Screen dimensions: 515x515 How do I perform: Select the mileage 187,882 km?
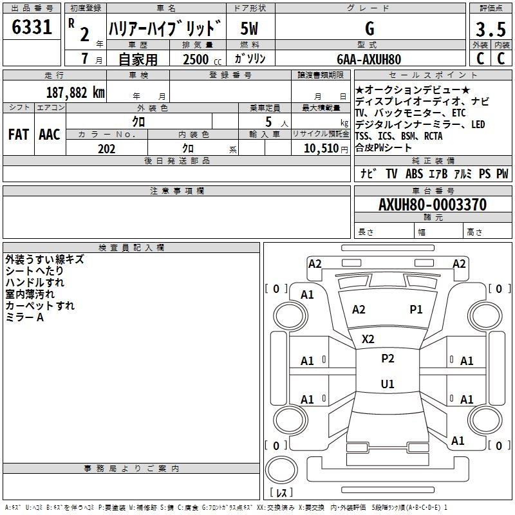[x=75, y=93]
